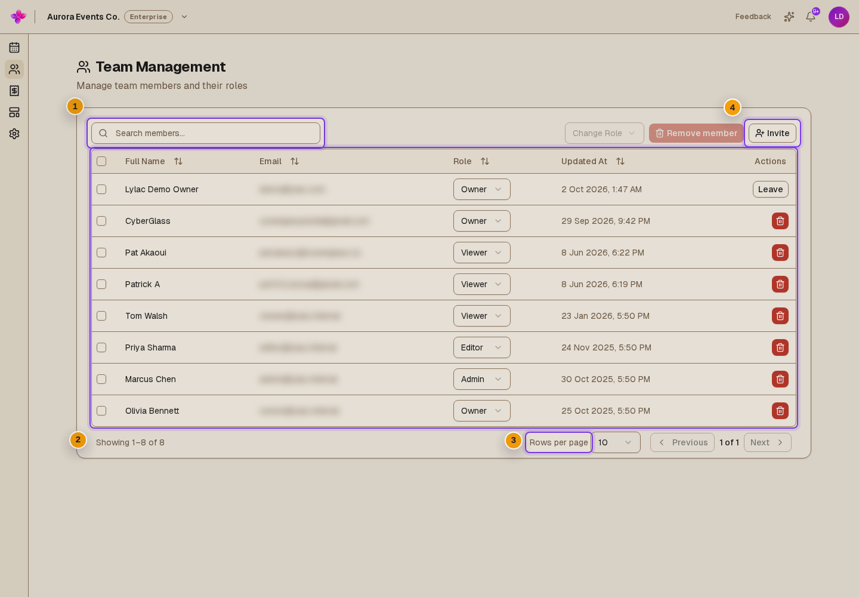Go to the Previous page
This screenshot has width=859, height=597.
[682, 442]
